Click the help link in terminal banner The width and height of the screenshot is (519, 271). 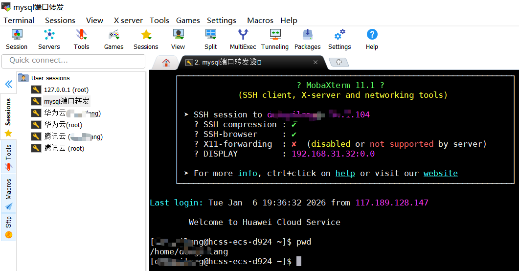pos(345,173)
